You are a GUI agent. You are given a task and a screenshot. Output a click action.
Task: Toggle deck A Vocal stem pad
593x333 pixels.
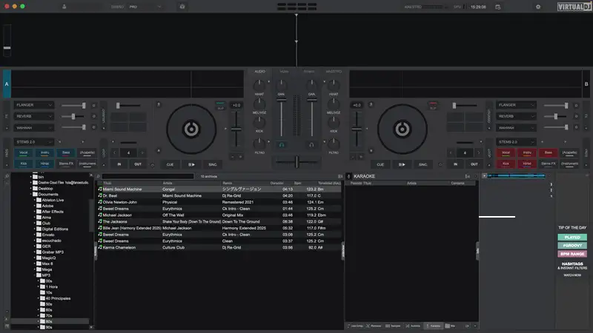tap(24, 153)
